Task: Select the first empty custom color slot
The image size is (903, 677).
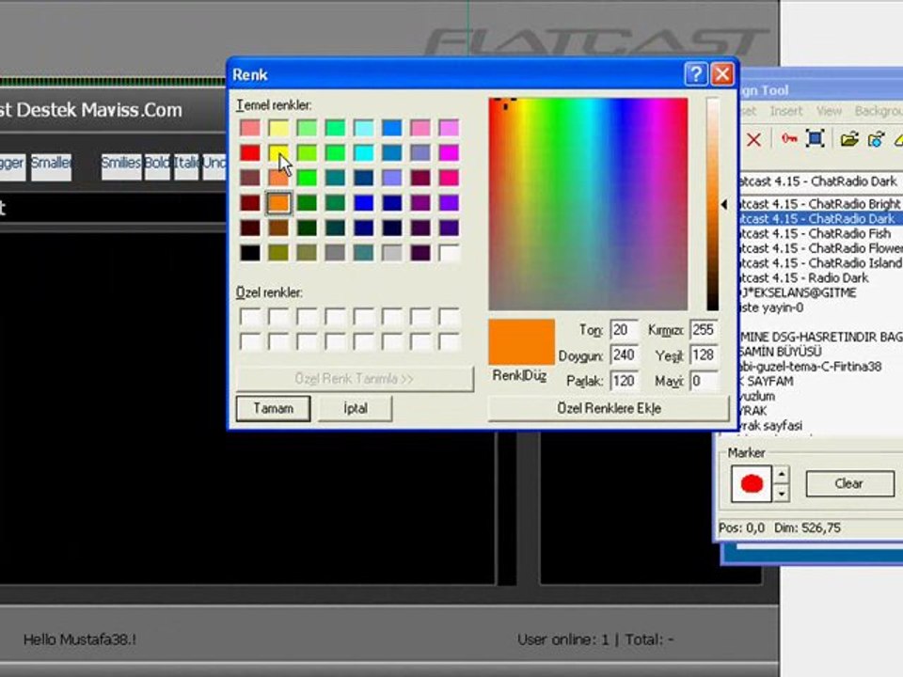Action: (250, 317)
